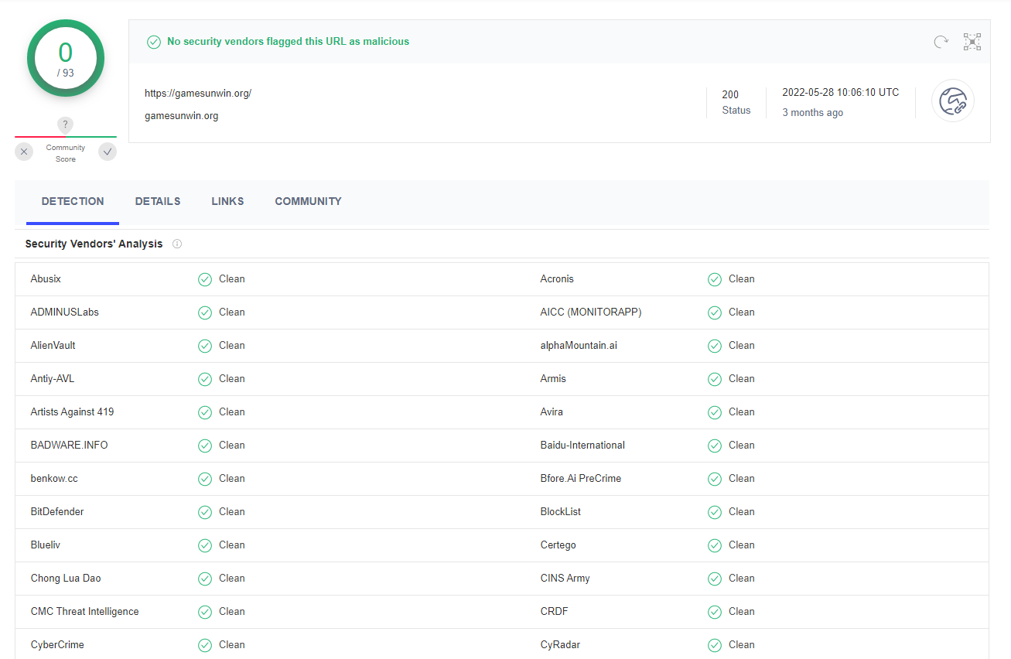The height and width of the screenshot is (659, 1011).
Task: Click the Clean check icon for ADMINUSLabs
Action: (205, 312)
